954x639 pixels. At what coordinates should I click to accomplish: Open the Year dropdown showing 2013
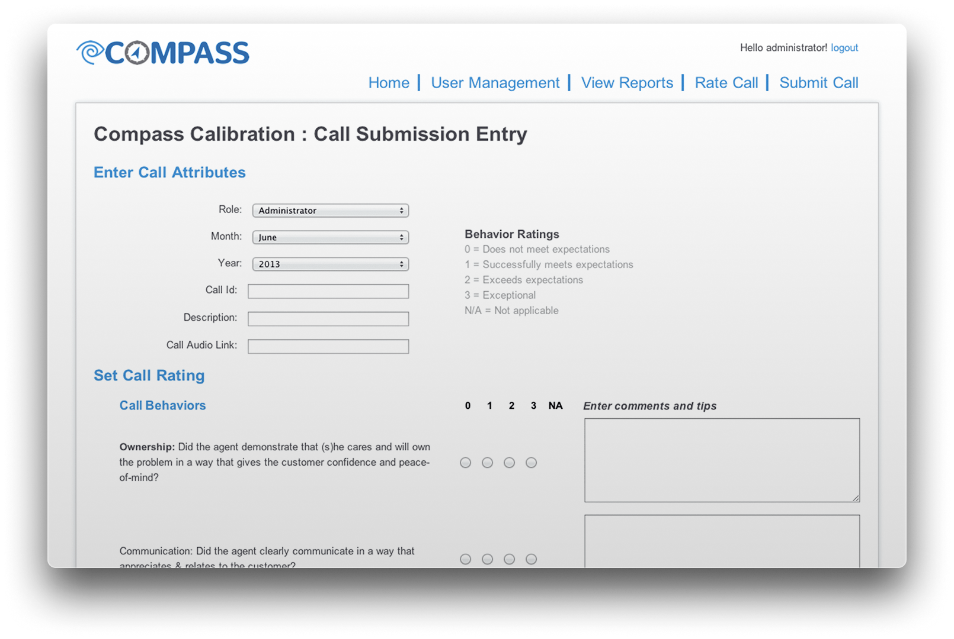[331, 264]
